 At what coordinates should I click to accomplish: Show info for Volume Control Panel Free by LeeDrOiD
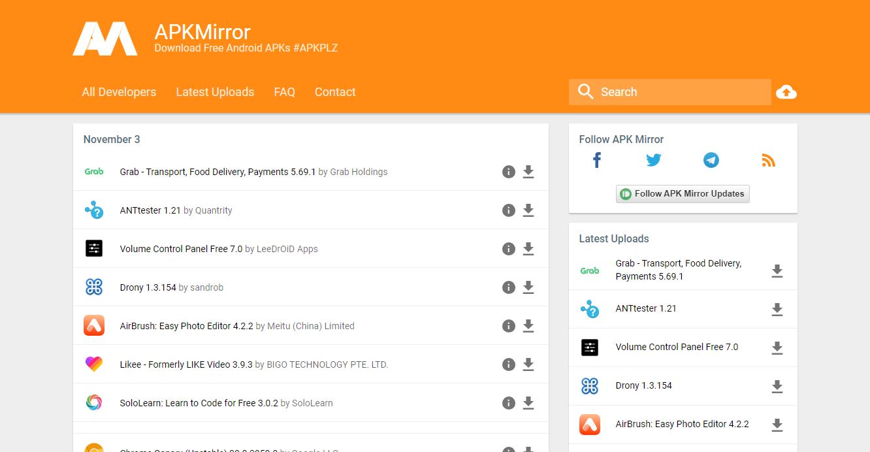coord(509,249)
